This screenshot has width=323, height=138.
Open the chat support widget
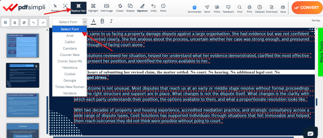[310, 134]
